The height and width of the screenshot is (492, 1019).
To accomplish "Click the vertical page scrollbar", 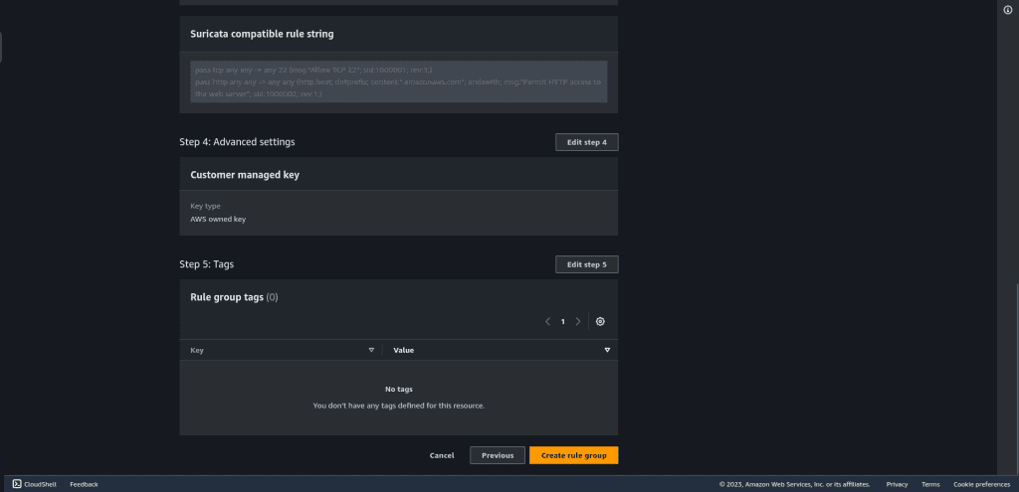I will coord(1007,379).
